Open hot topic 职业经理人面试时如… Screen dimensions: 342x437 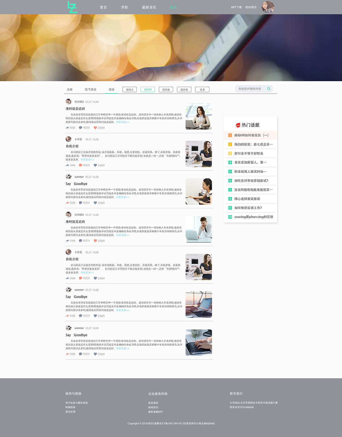[x=250, y=172]
